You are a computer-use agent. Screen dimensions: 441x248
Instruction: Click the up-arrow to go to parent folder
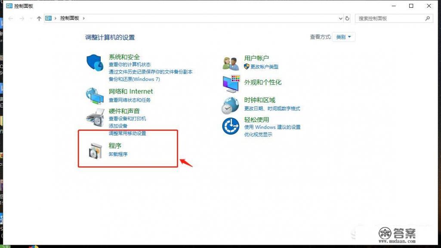pos(39,18)
